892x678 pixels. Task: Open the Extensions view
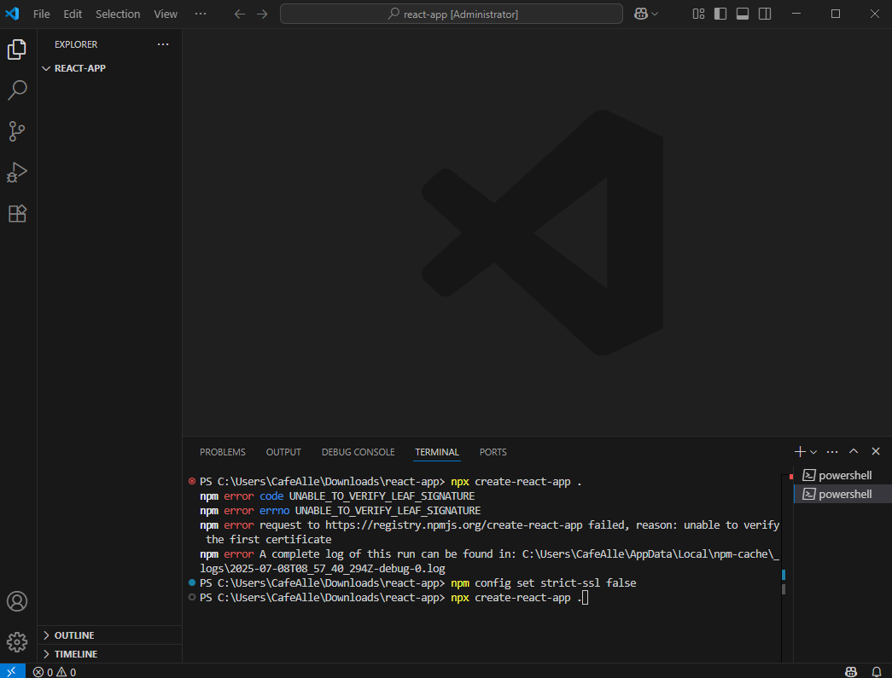pos(17,214)
